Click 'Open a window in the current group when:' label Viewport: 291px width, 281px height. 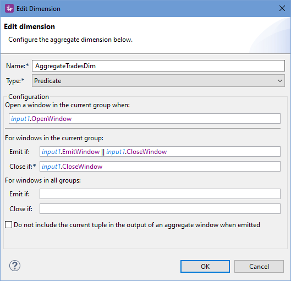(x=67, y=105)
